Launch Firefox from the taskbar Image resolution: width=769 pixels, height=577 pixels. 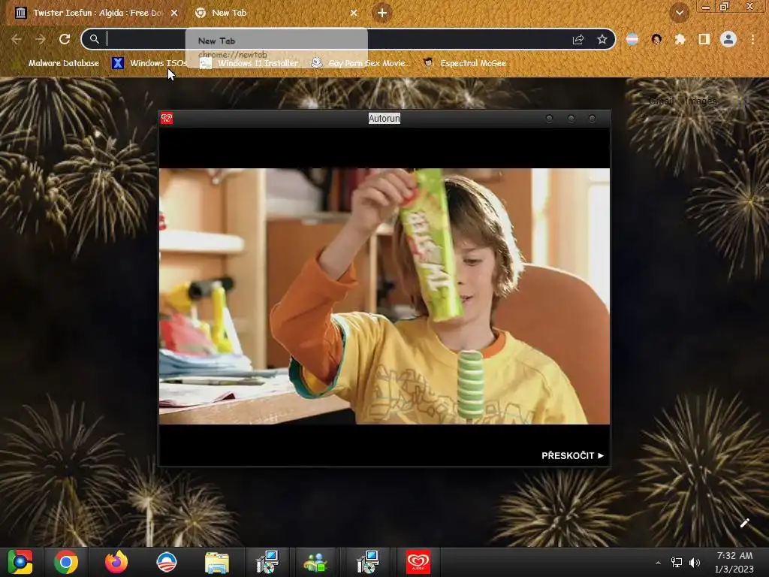tap(116, 562)
